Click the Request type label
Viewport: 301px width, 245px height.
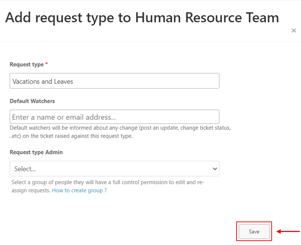[x=27, y=64]
